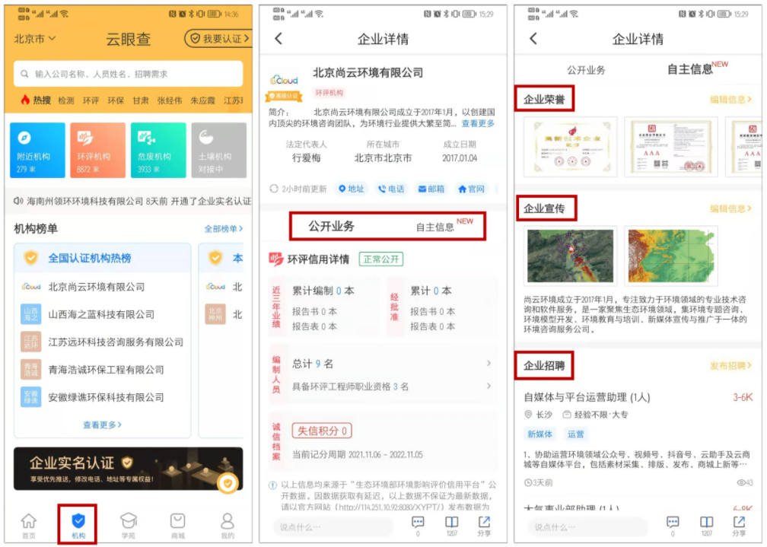The image size is (767, 547).
Task: Select 自主信息 tab on the middle screen
Action: pyautogui.click(x=435, y=227)
